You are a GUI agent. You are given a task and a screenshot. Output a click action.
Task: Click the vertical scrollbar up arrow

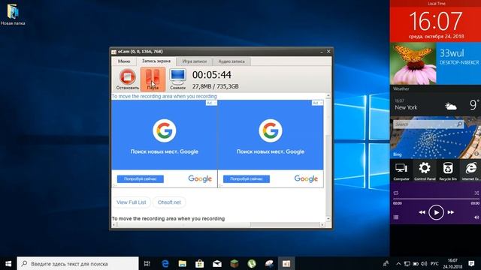328,96
